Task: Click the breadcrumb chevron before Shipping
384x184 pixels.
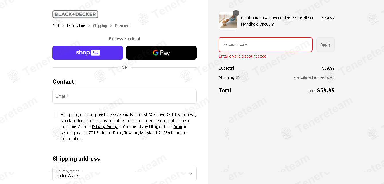Action: tap(89, 26)
